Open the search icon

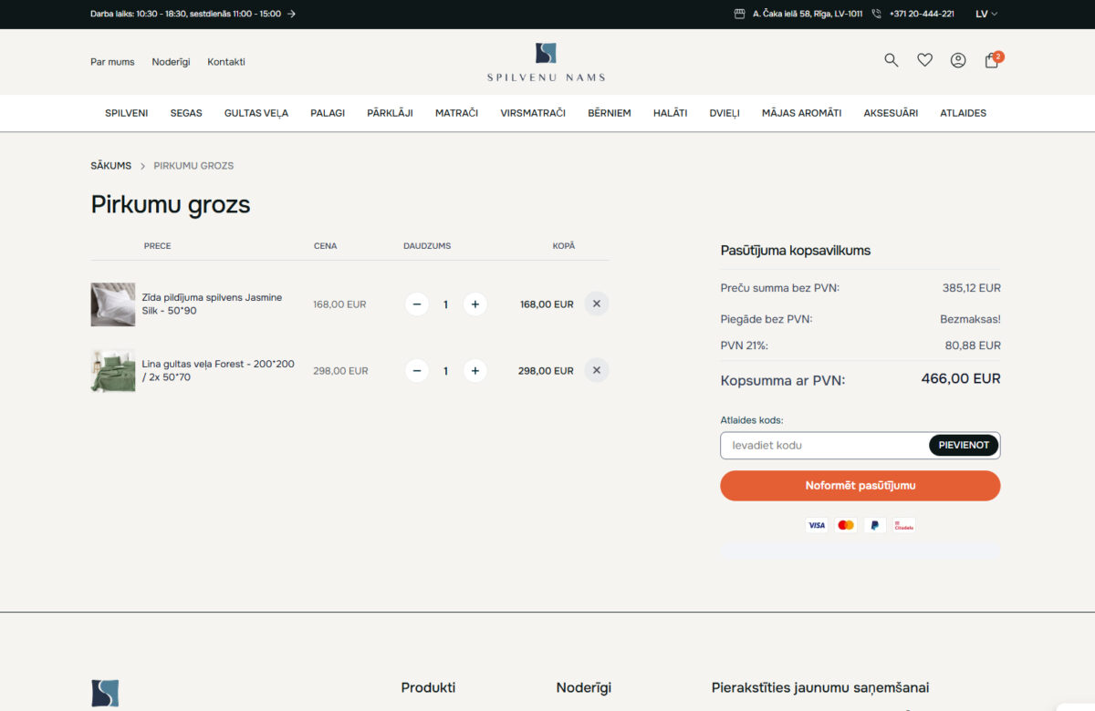891,59
